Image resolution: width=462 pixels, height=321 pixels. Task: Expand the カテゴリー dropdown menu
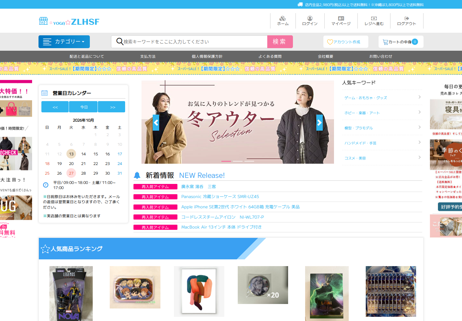[64, 42]
